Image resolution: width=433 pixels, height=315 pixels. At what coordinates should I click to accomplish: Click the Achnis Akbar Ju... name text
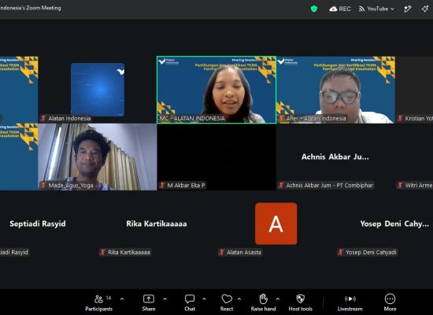[335, 157]
